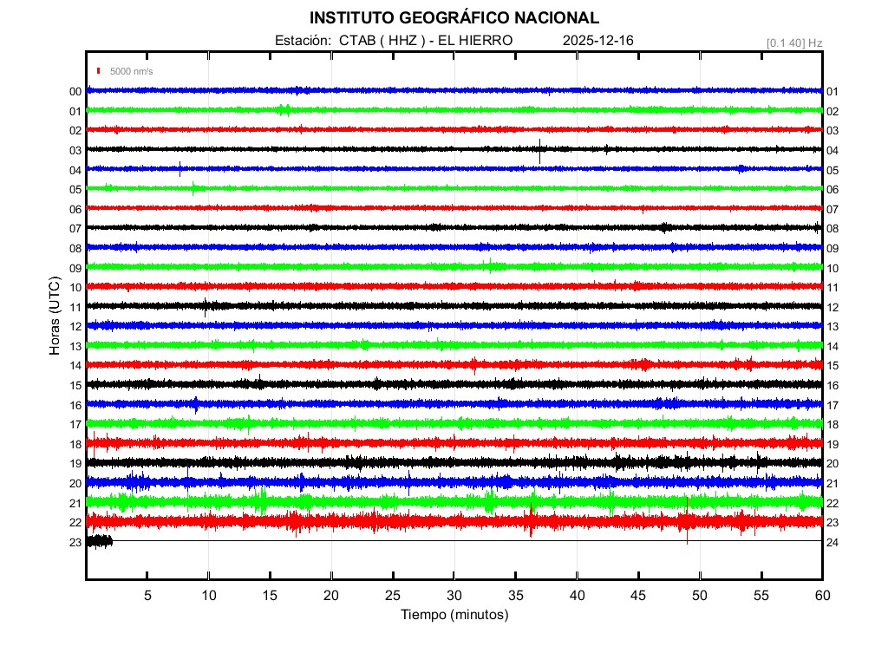This screenshot has width=888, height=666.
Task: Click the short black trace at hour 23
Action: coord(99,541)
